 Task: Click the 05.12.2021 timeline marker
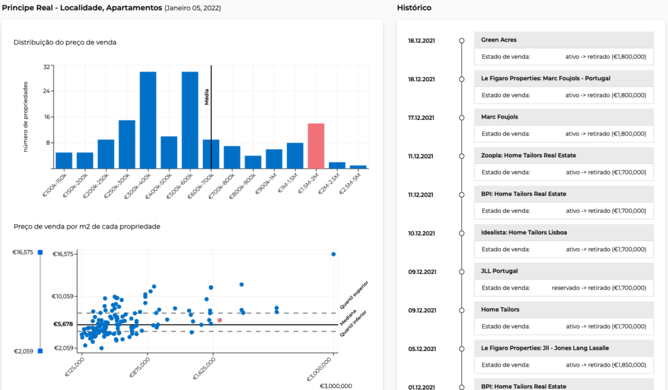(x=462, y=349)
